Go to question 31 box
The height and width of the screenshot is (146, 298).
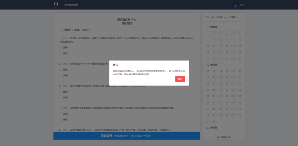click(x=207, y=71)
